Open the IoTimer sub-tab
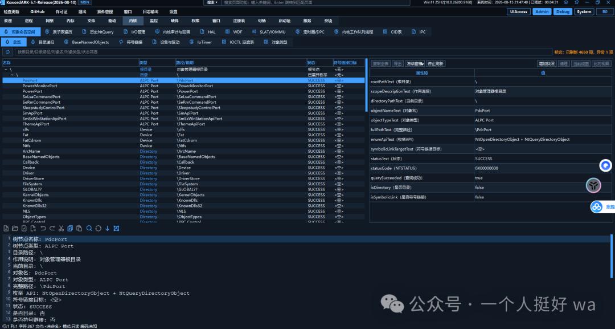Image resolution: width=615 pixels, height=329 pixels. coord(201,42)
